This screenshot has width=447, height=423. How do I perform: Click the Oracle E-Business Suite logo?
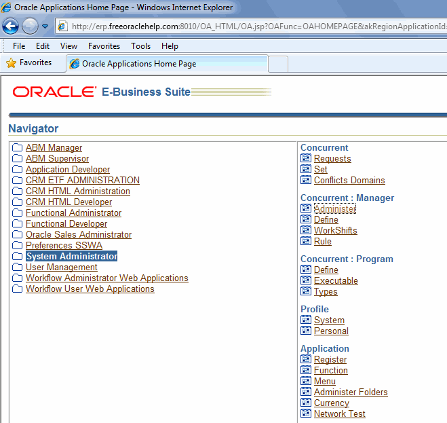101,92
